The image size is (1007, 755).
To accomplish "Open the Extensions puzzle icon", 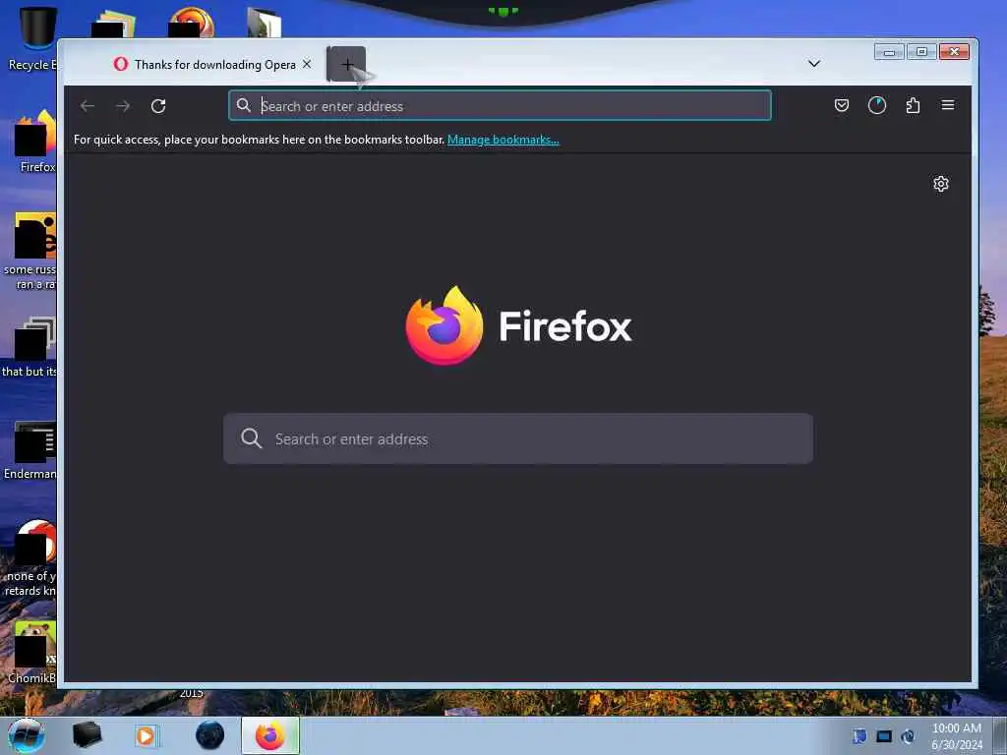I will click(913, 105).
